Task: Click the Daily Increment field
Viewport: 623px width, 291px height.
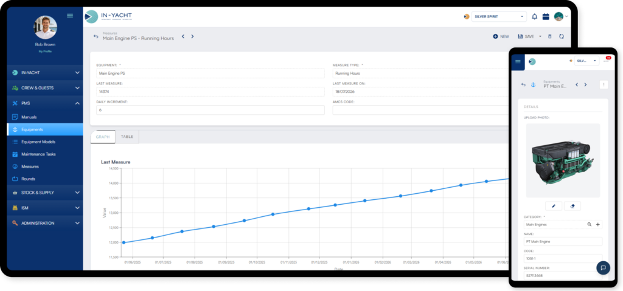Action: tap(210, 110)
